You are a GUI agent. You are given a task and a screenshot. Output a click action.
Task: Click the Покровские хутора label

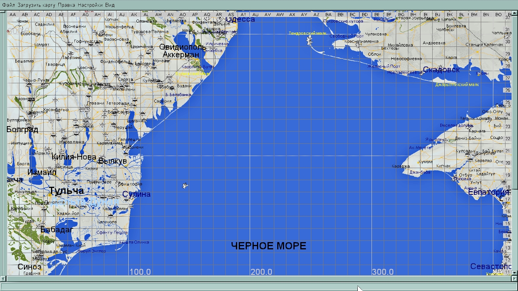click(x=342, y=21)
